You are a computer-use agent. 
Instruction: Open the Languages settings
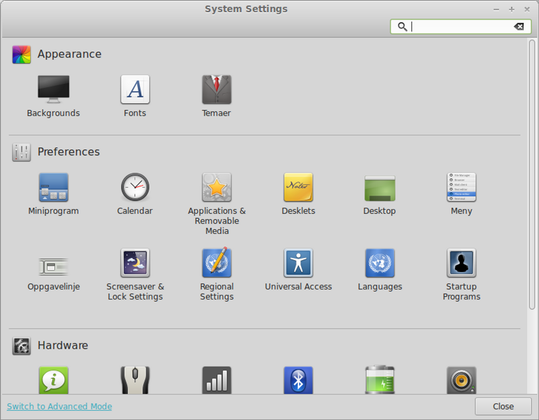pyautogui.click(x=379, y=263)
